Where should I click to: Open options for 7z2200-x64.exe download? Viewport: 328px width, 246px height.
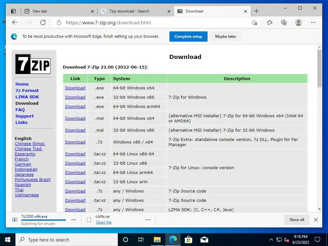click(74, 220)
